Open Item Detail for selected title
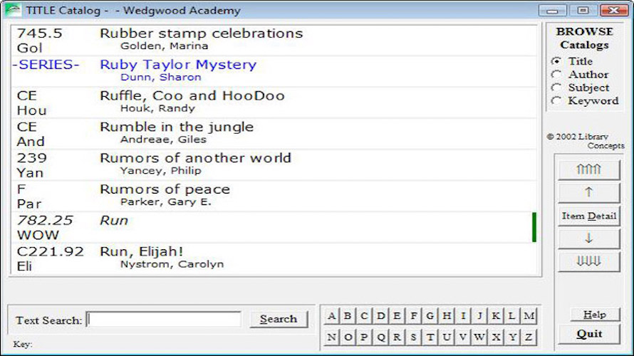Image resolution: width=634 pixels, height=356 pixels. (588, 216)
